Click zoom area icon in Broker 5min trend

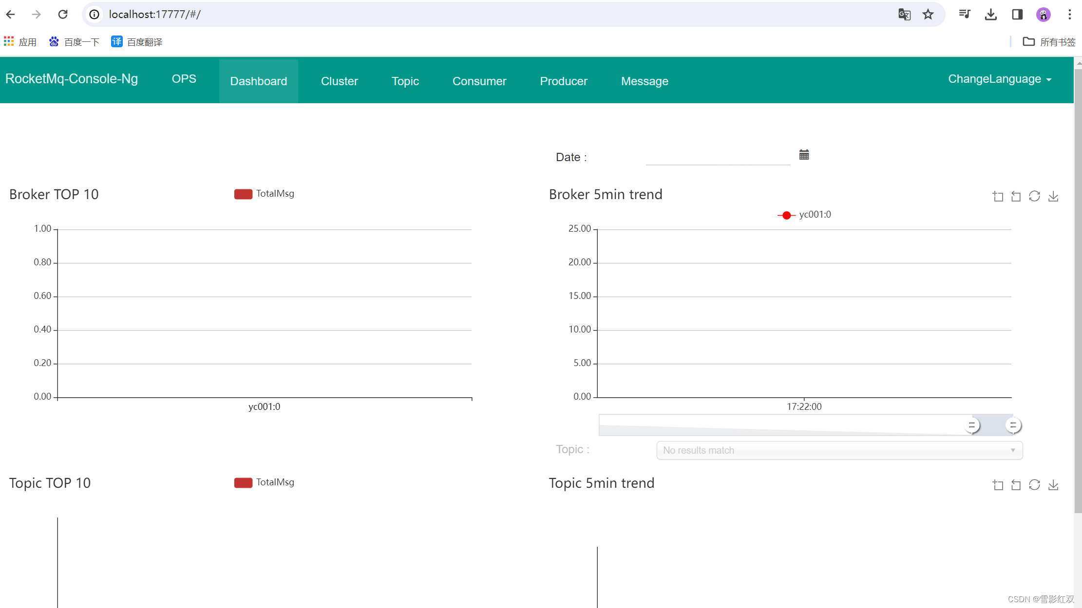(998, 196)
